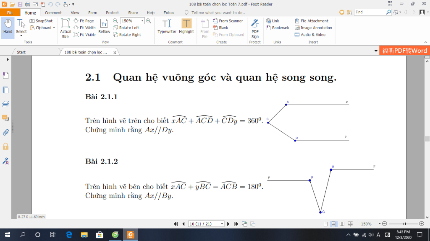The width and height of the screenshot is (430, 241).
Task: Go to the next page
Action: point(228,224)
